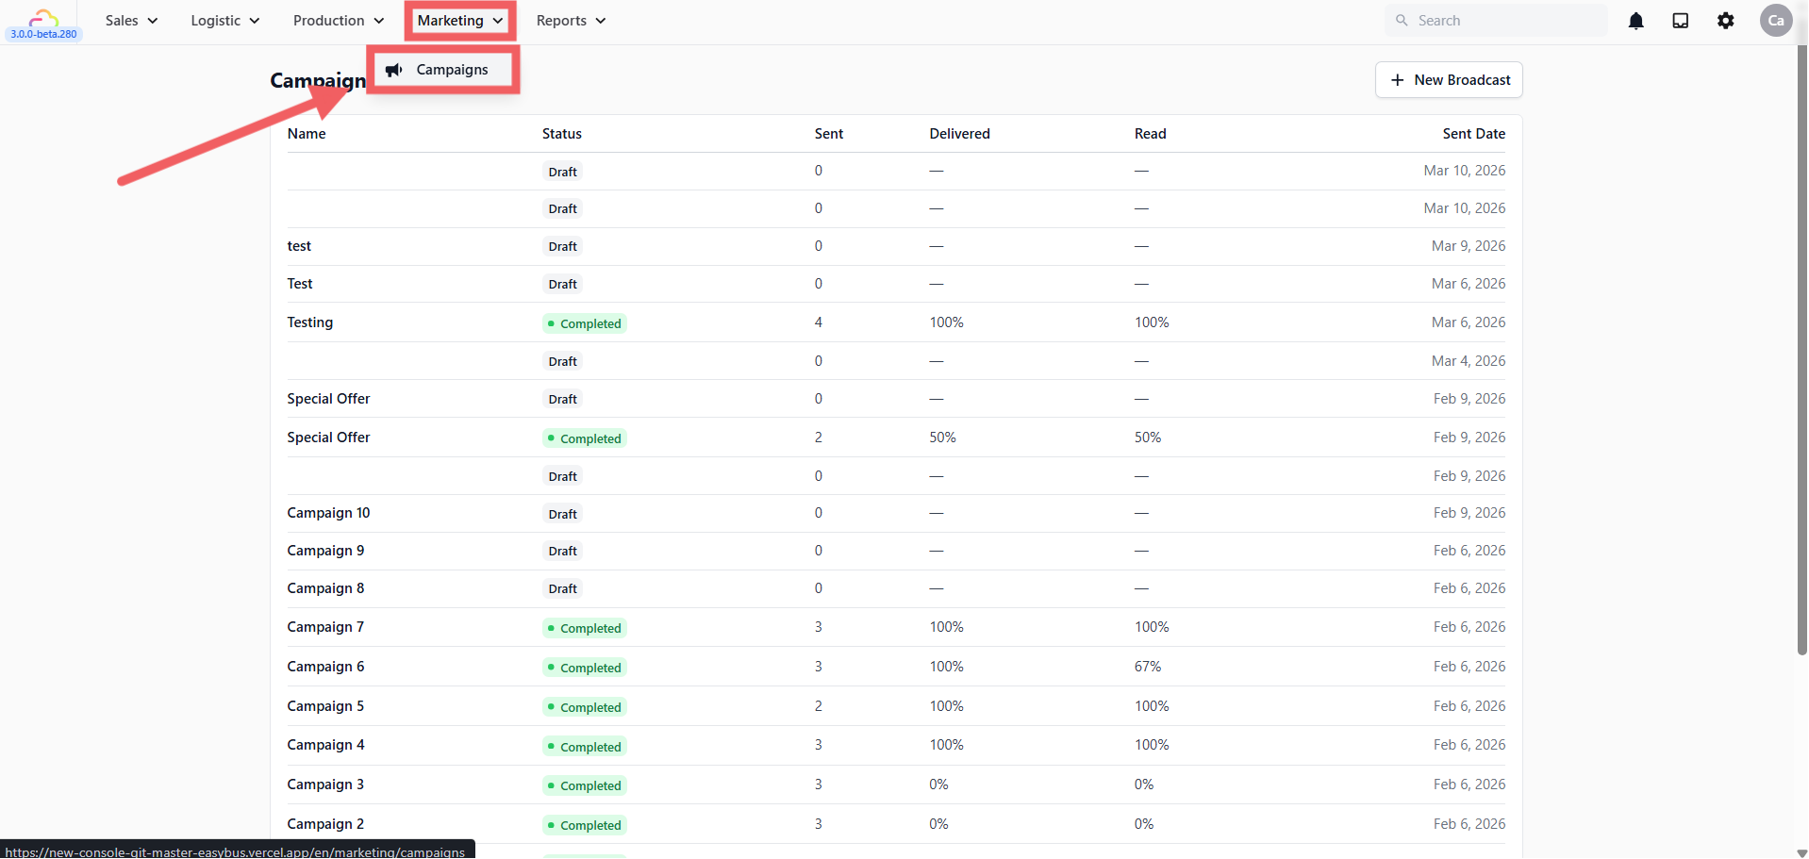Image resolution: width=1809 pixels, height=859 pixels.
Task: Click the Mar 4, 2026 sent date
Action: pos(1469,361)
